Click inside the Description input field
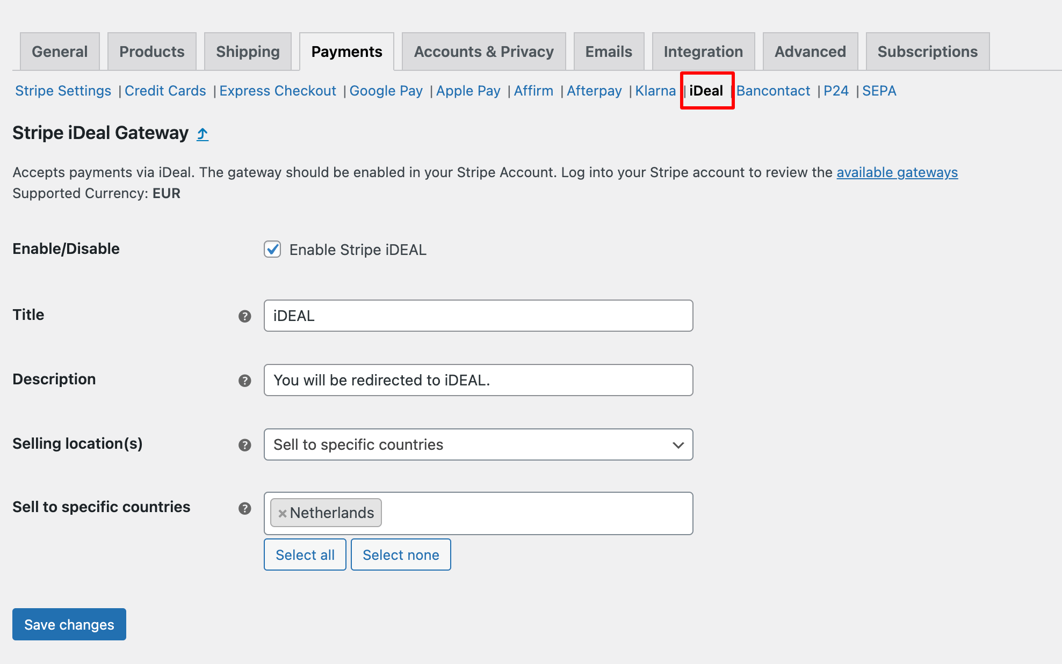This screenshot has width=1062, height=664. click(480, 378)
